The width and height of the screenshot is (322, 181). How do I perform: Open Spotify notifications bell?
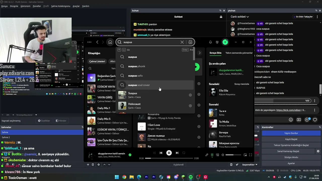click(211, 42)
